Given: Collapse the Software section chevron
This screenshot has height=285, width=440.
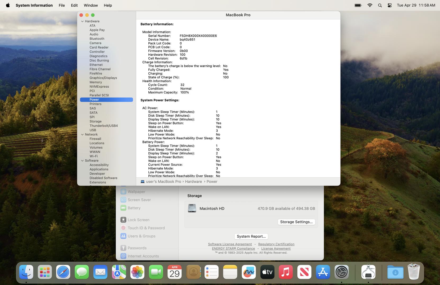Looking at the screenshot, I should click(x=82, y=161).
